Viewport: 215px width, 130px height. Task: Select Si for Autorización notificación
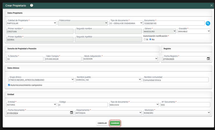(145, 39)
